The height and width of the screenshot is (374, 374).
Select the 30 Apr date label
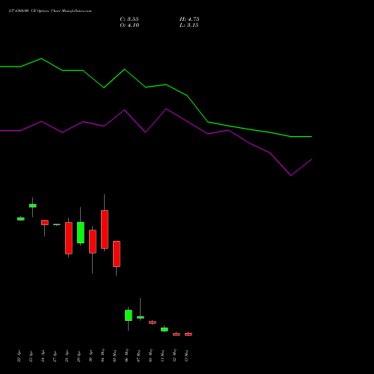[x=91, y=356]
